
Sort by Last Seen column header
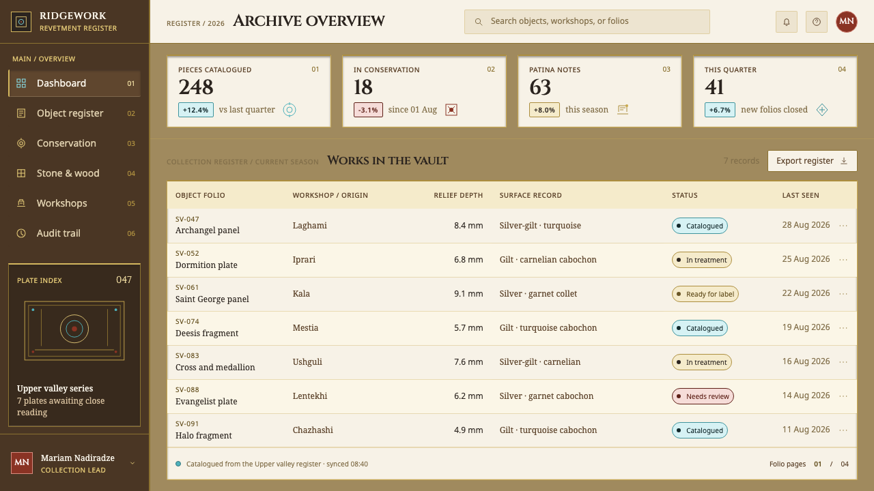click(x=800, y=195)
